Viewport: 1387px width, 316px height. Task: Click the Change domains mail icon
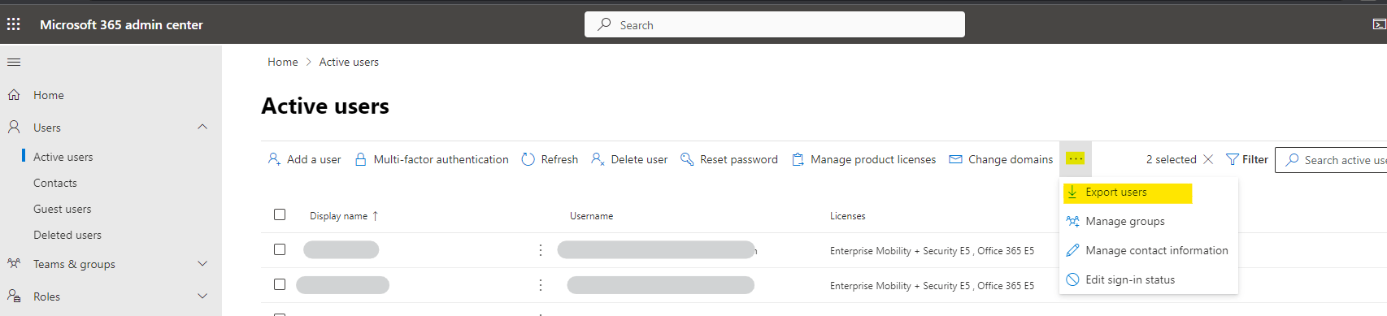[955, 159]
